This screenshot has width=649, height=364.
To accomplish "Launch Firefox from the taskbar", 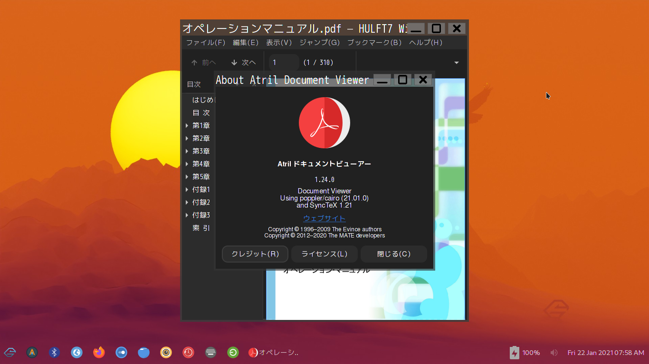I will (x=99, y=352).
